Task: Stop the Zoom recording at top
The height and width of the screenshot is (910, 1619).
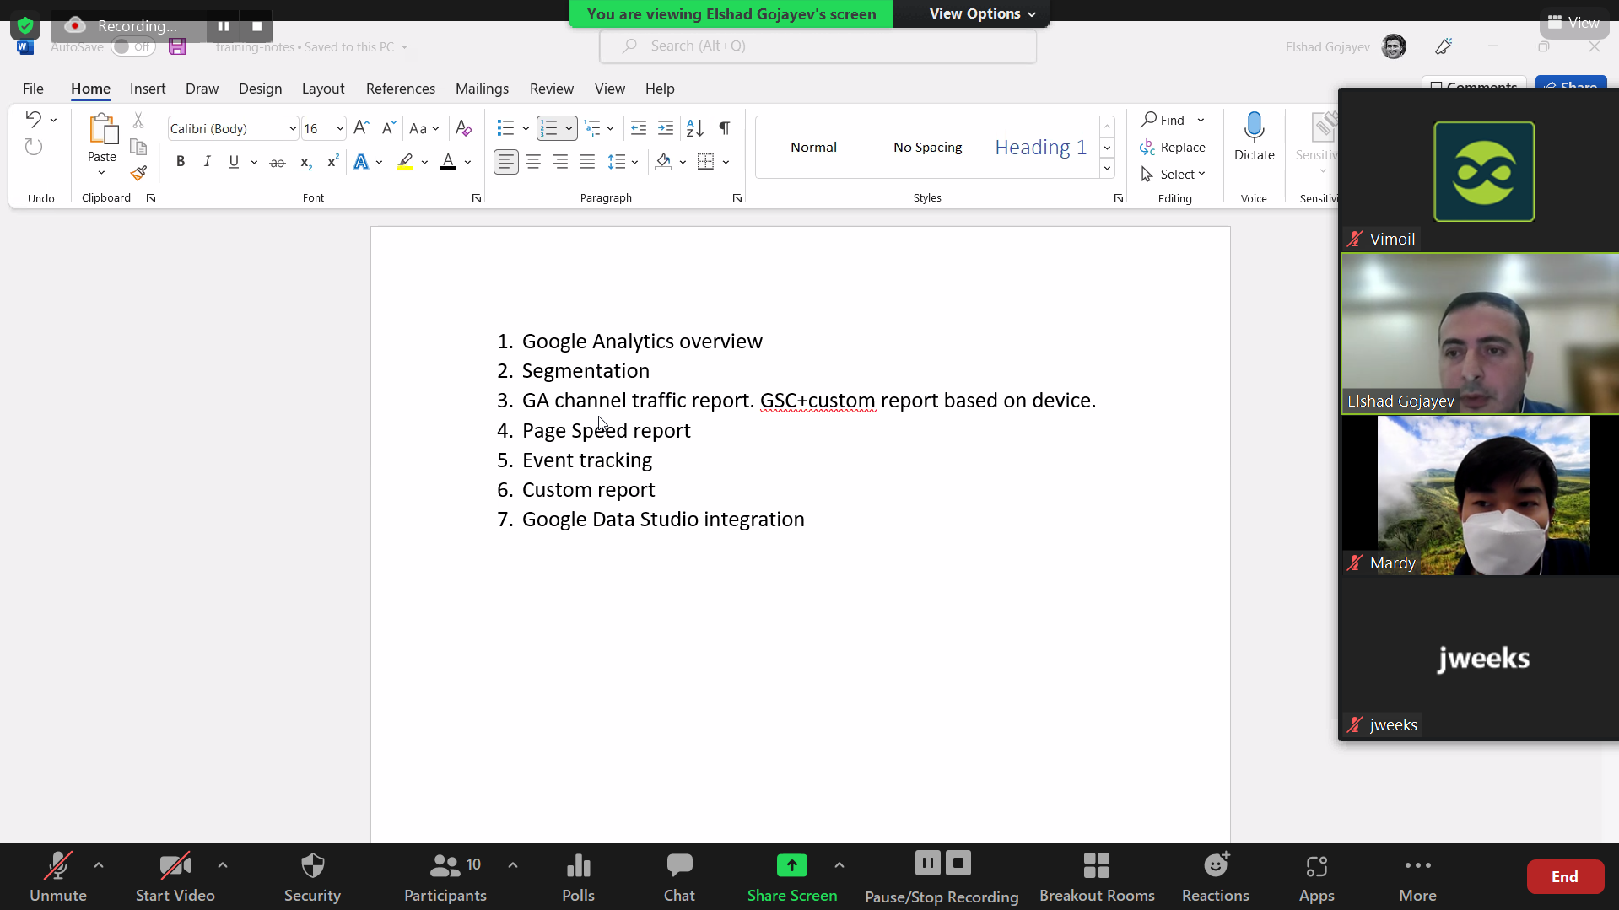Action: click(256, 26)
